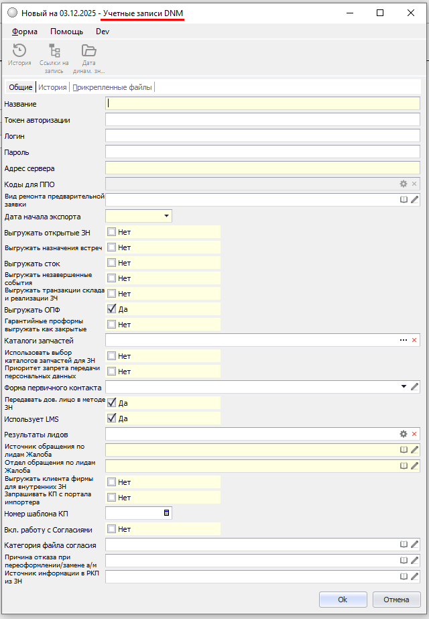Switch to Прикрепленные файлы tab
The width and height of the screenshot is (429, 619).
coord(113,87)
